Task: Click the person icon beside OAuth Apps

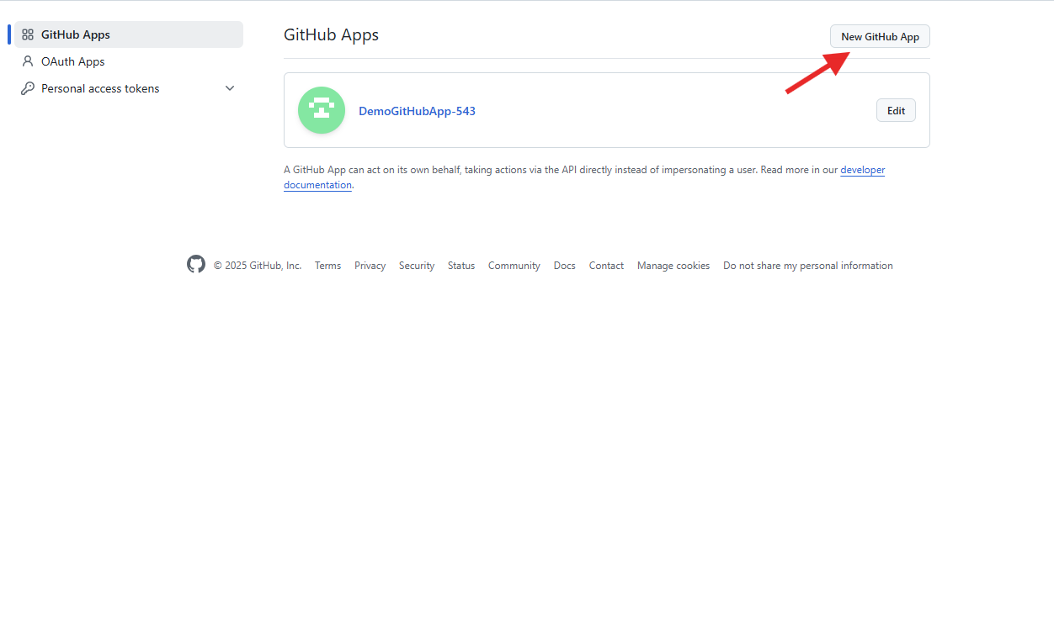Action: 28,61
